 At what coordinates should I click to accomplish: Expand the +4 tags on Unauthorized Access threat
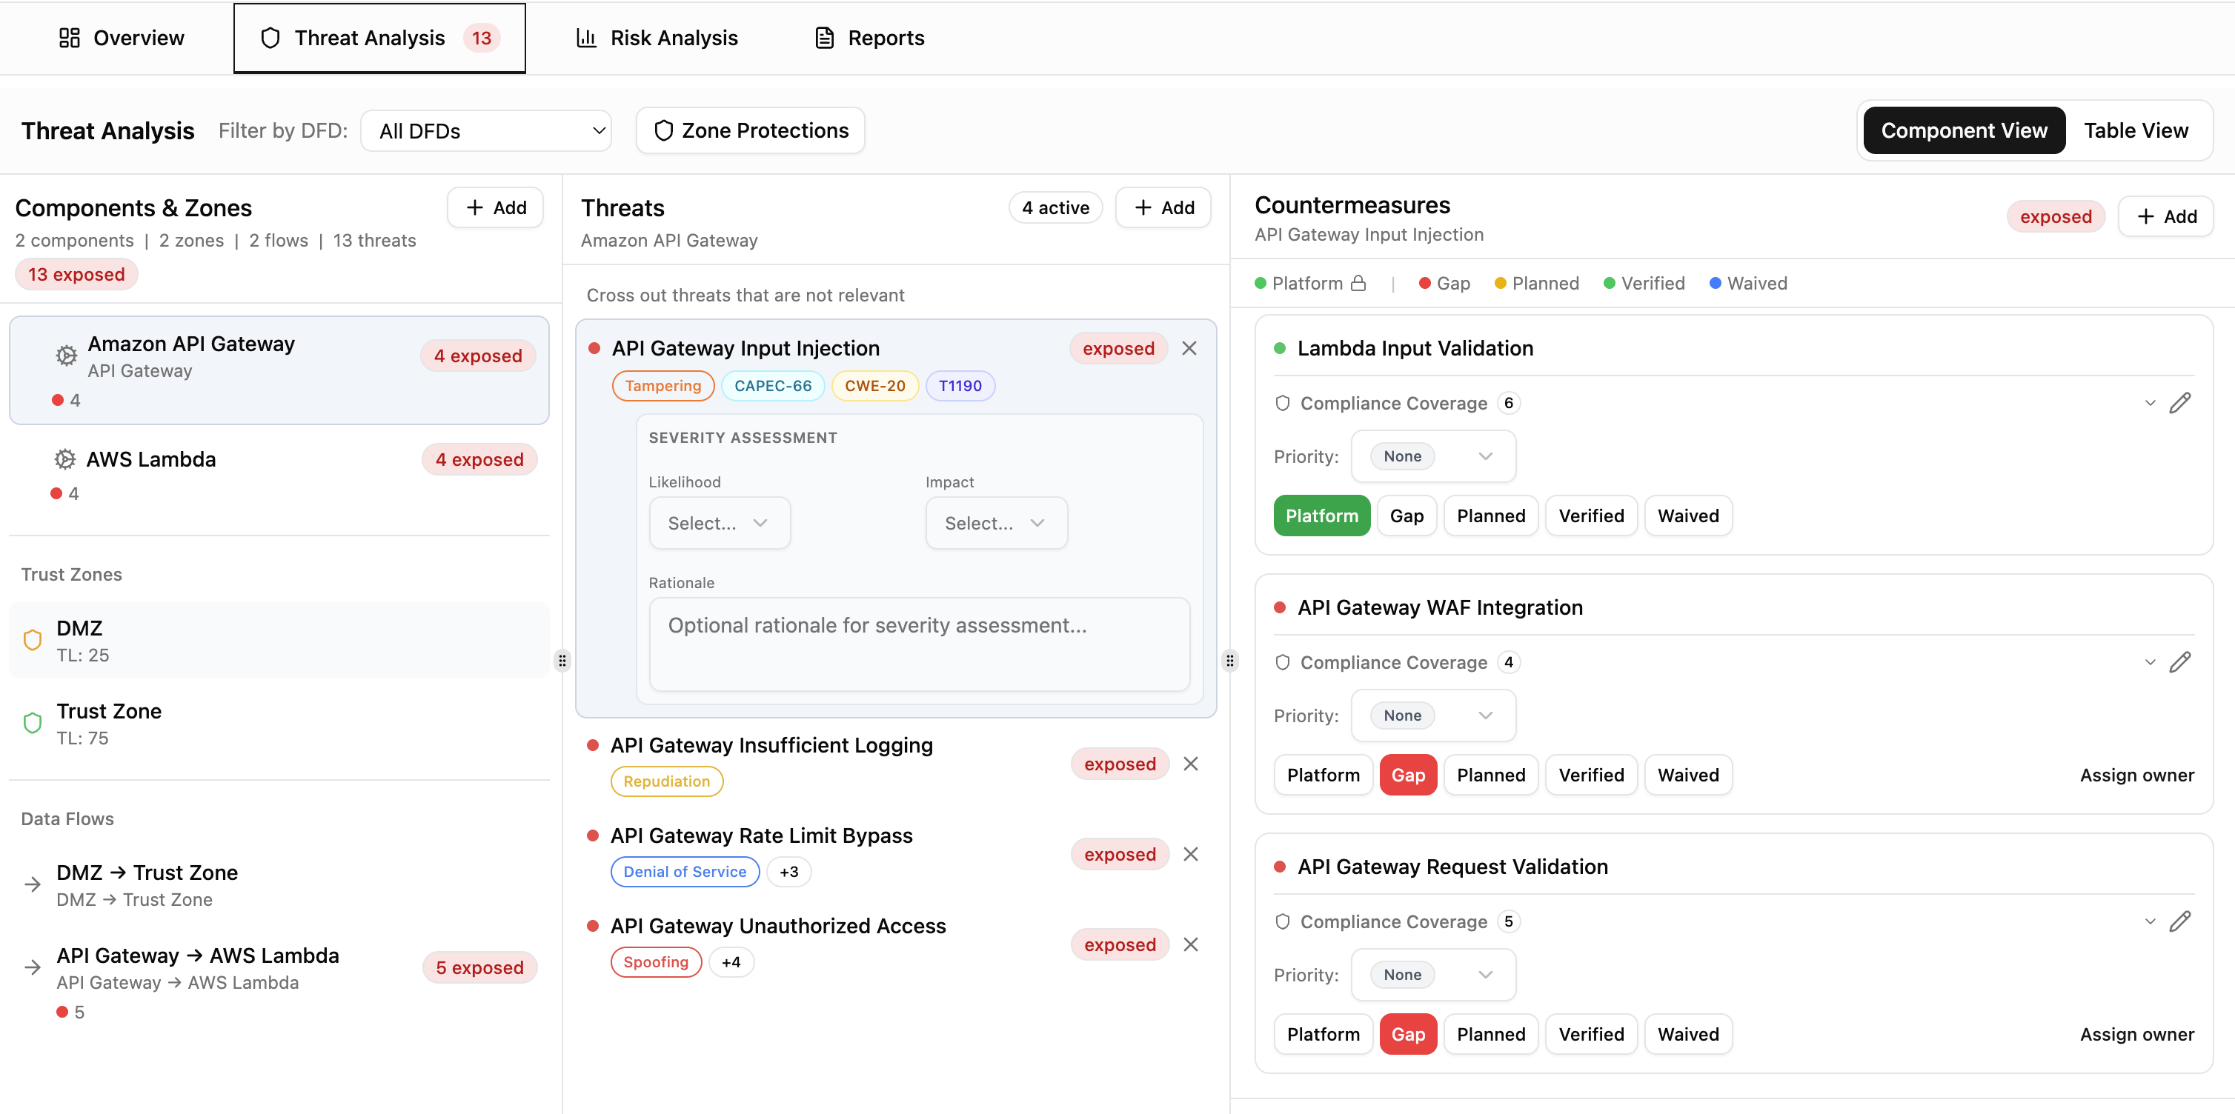click(x=731, y=961)
